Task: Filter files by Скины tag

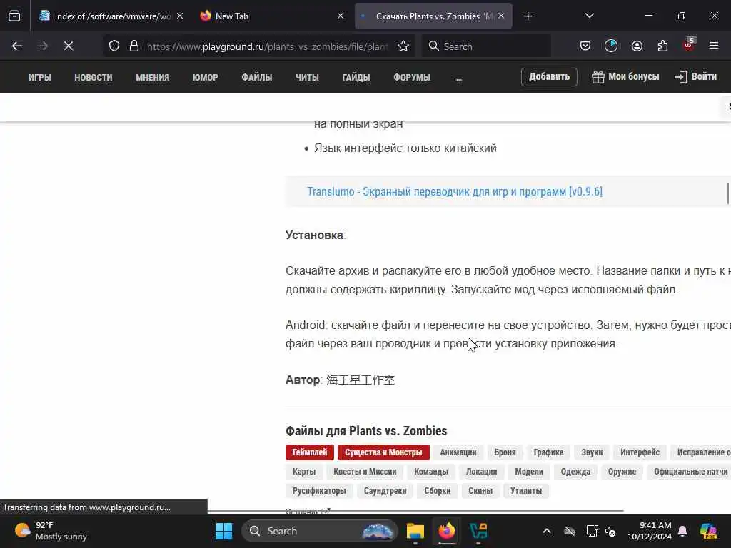Action: pyautogui.click(x=480, y=491)
